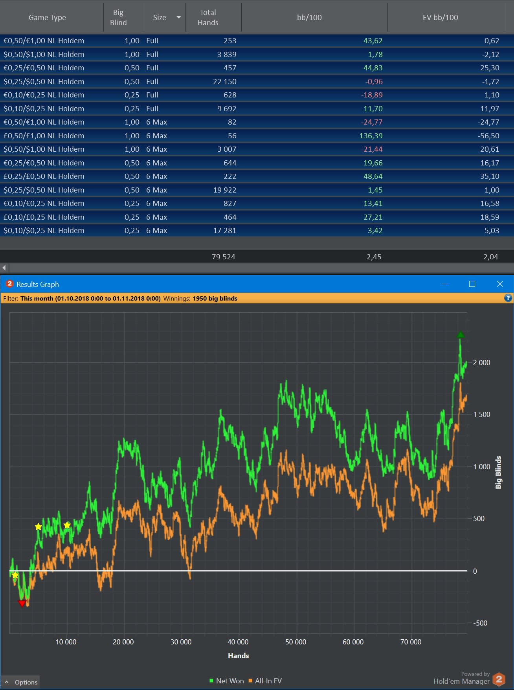Click the horizontal scrollbar left arrow
Screen dimensions: 514x690
[x=4, y=268]
